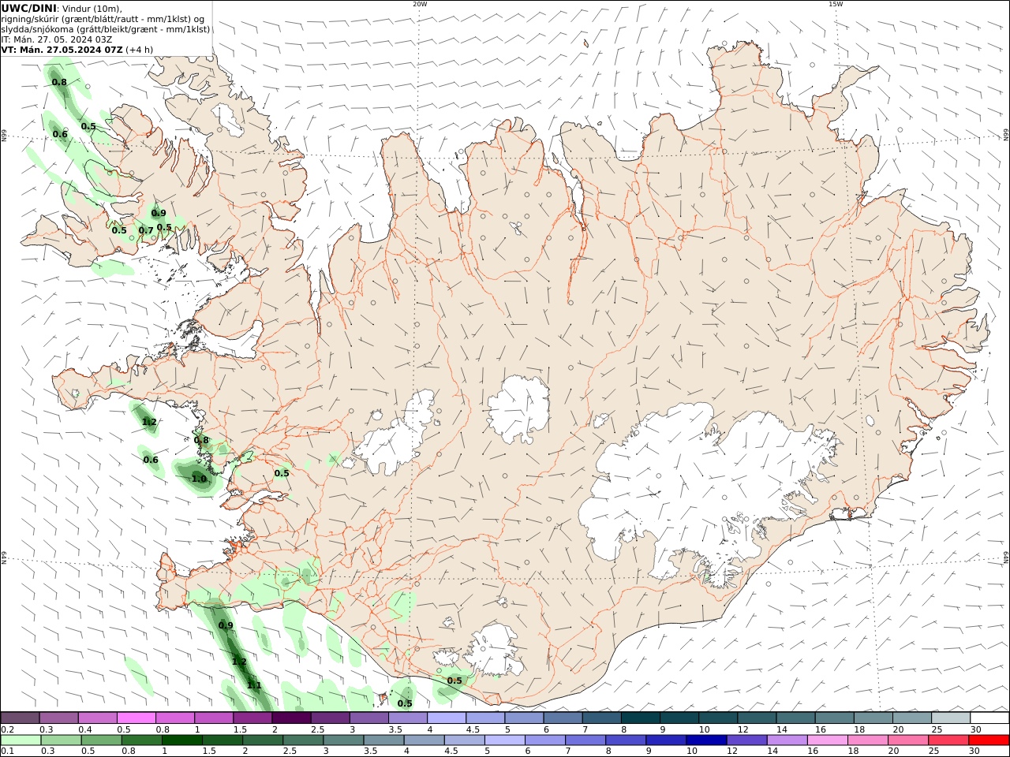Click the light green swatch starting at 0.3 in lower scale
Viewport: 1010px width, 757px height.
click(61, 740)
